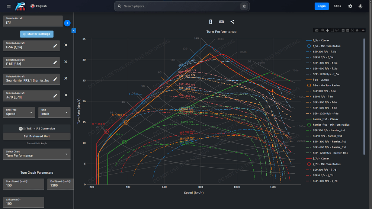
Task: Remove the J-7D aircraft
Action: 66,95
